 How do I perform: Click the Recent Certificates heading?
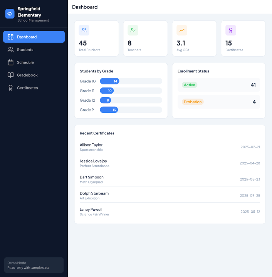point(97,133)
